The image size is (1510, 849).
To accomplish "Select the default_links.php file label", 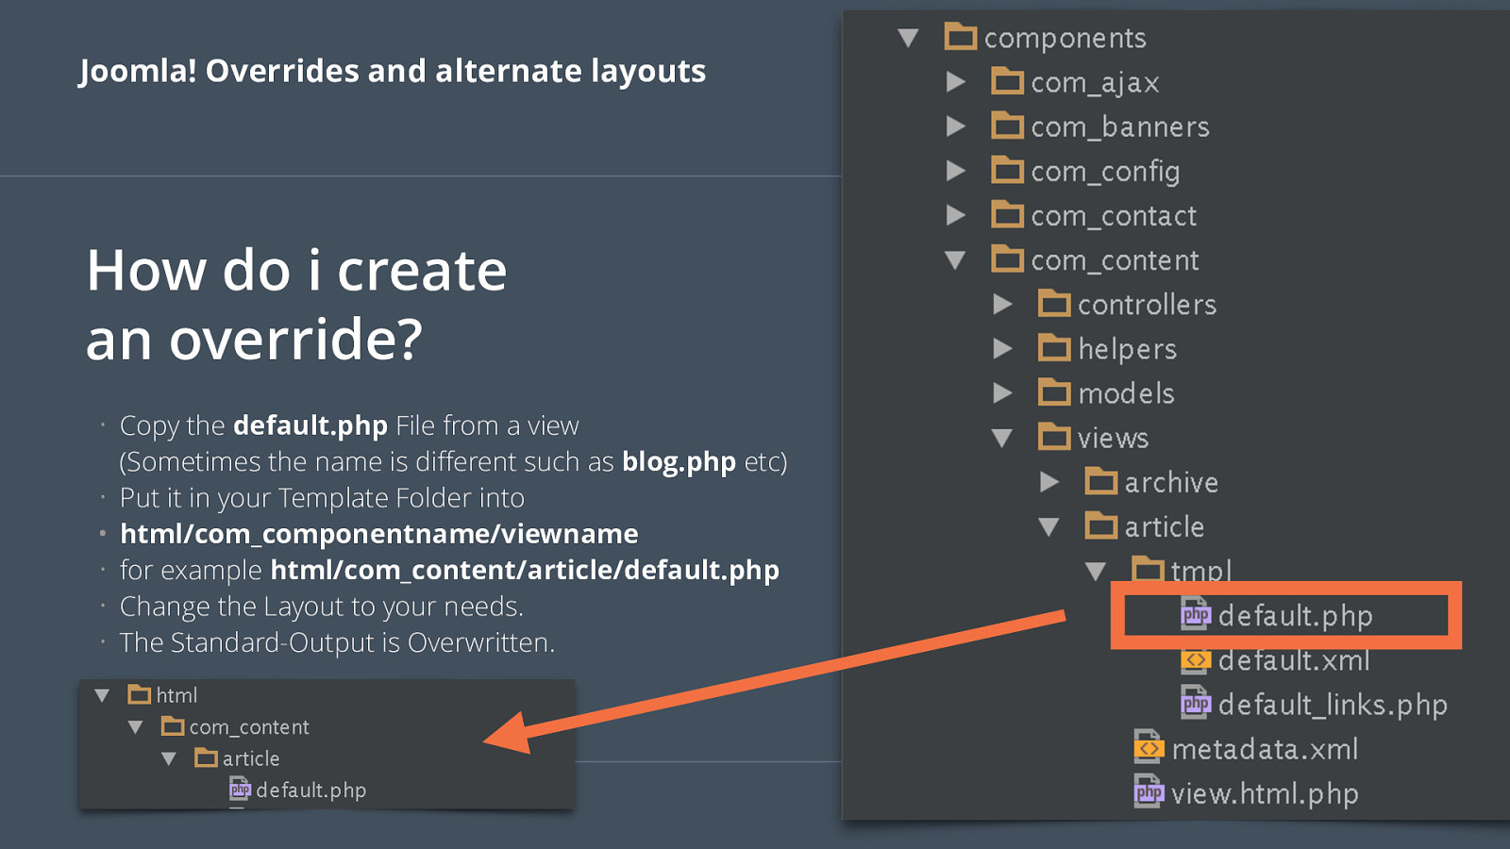I will (x=1333, y=705).
